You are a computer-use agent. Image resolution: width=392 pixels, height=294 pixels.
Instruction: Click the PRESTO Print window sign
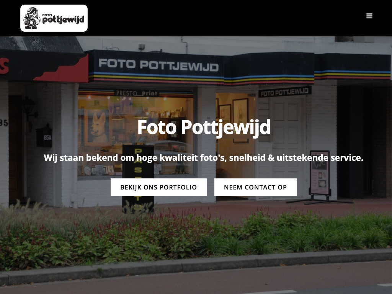pos(137,93)
